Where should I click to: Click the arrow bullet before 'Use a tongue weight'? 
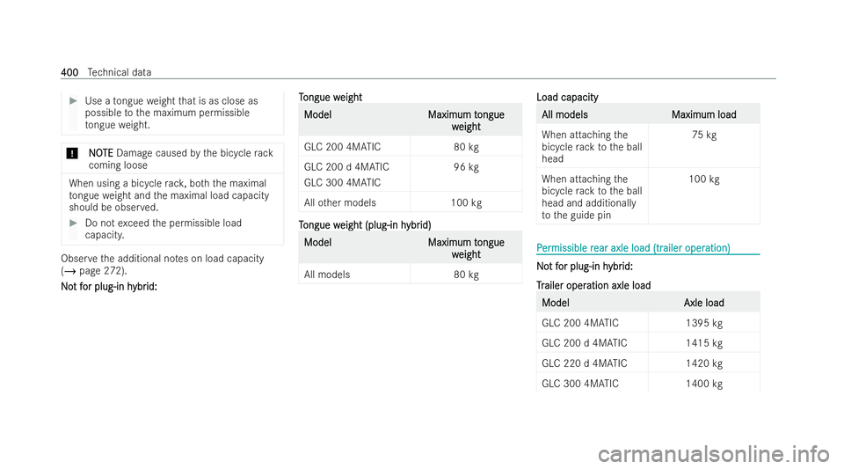tap(74, 100)
